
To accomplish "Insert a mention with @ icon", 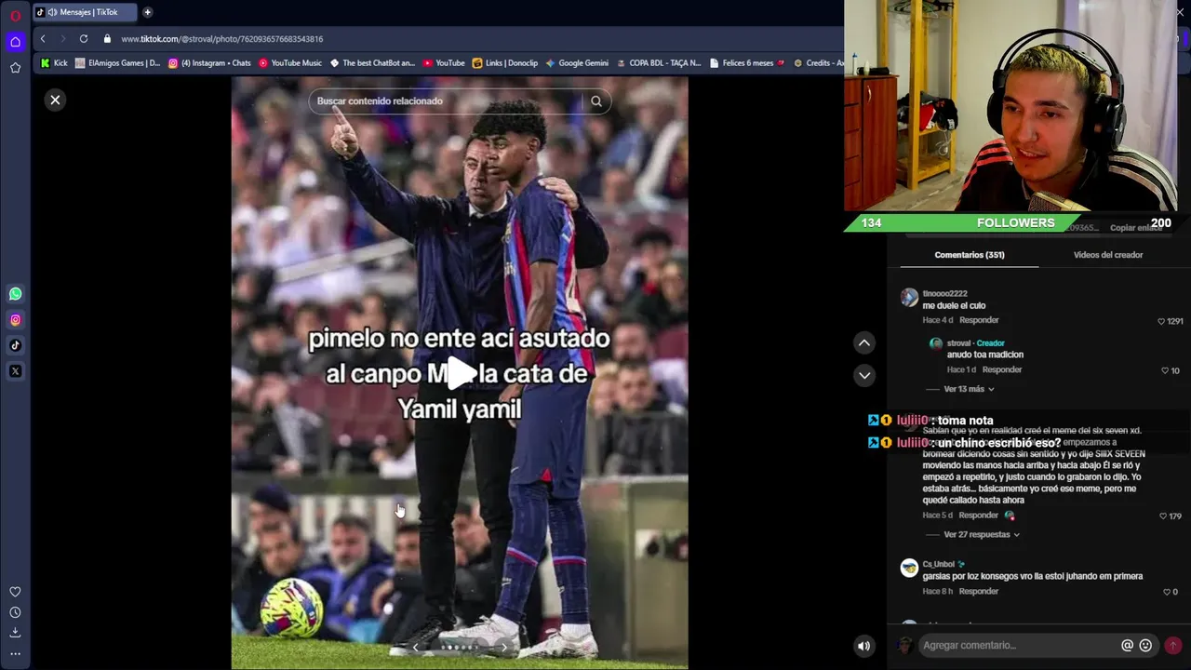I will pos(1127,646).
